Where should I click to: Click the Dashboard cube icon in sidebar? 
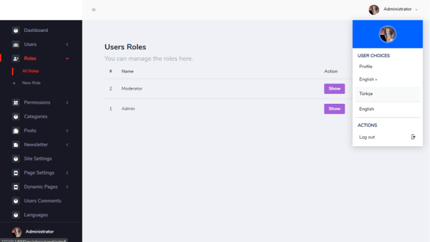coord(15,31)
